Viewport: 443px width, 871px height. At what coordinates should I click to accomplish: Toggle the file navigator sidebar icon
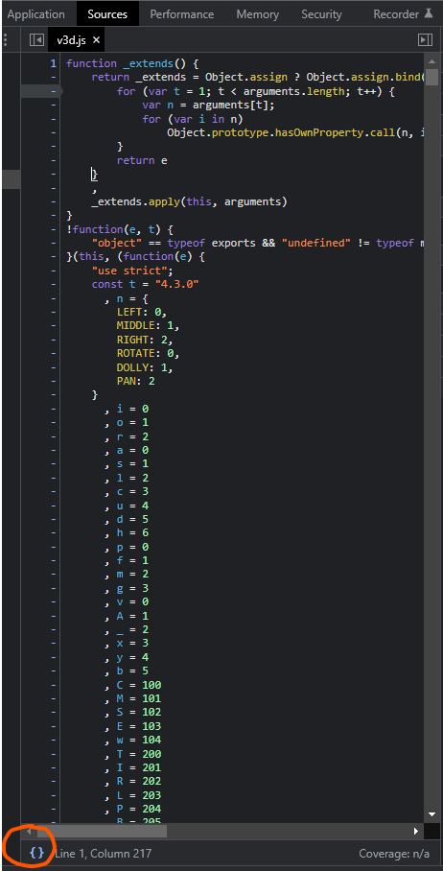[36, 40]
